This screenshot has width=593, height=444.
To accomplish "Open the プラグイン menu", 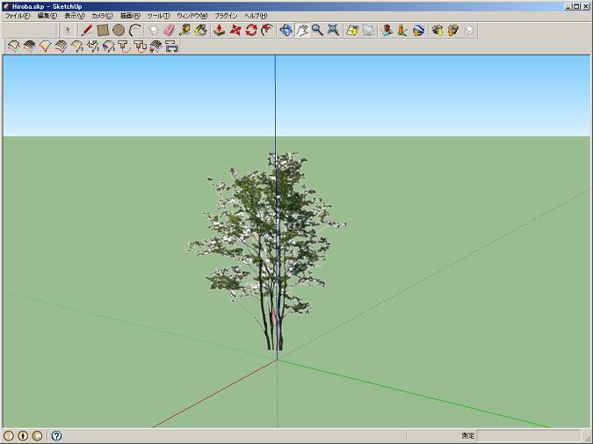I will point(226,16).
